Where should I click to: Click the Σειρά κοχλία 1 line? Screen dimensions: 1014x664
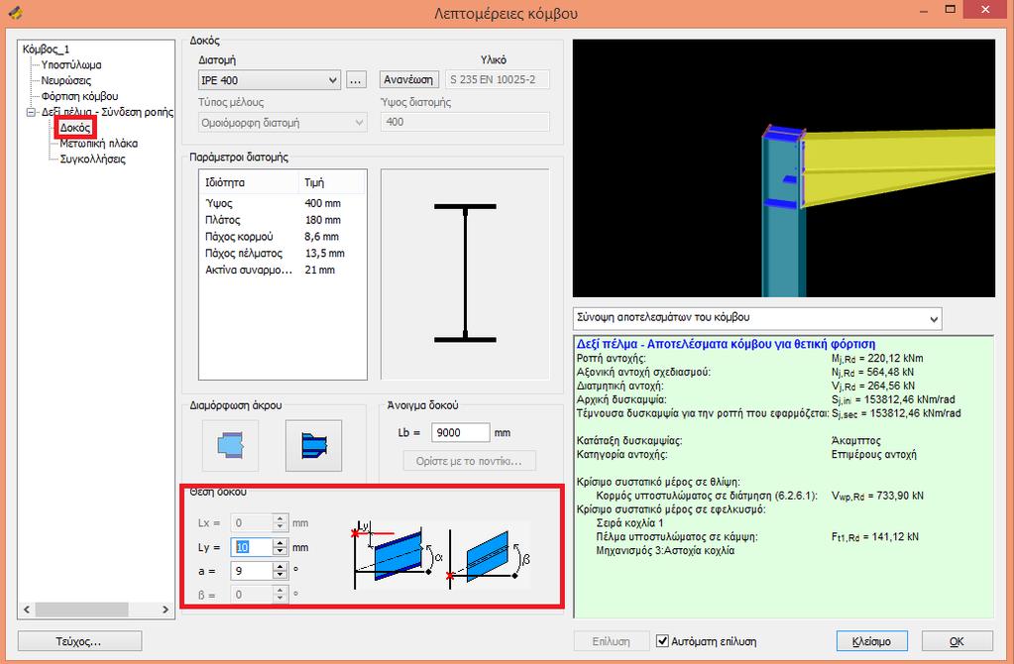pyautogui.click(x=629, y=523)
